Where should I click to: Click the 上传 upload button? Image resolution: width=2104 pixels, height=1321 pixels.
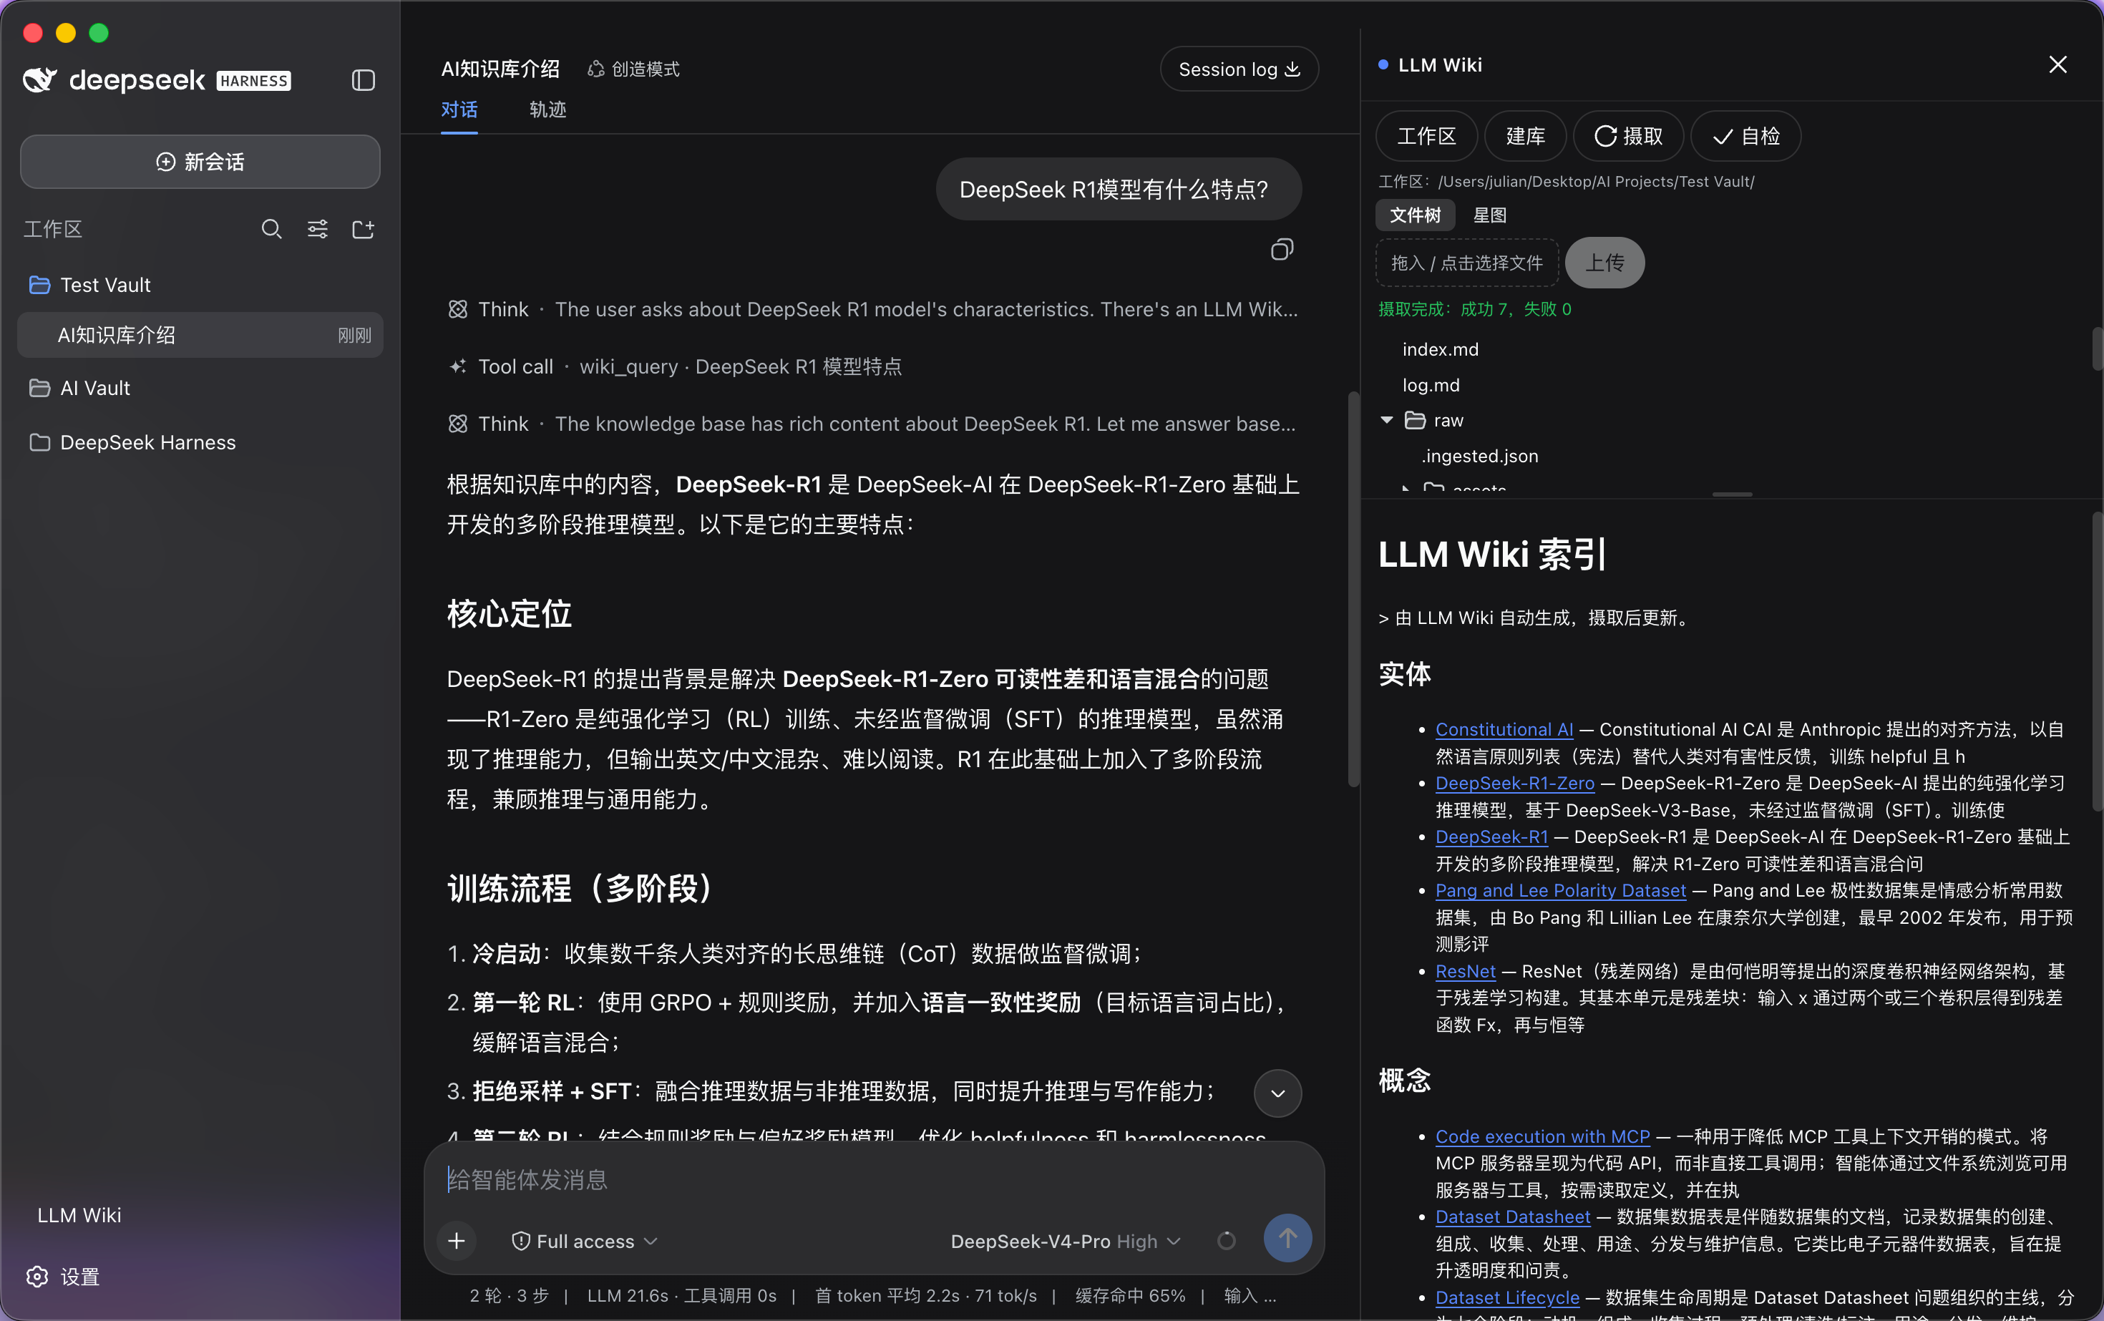1604,263
